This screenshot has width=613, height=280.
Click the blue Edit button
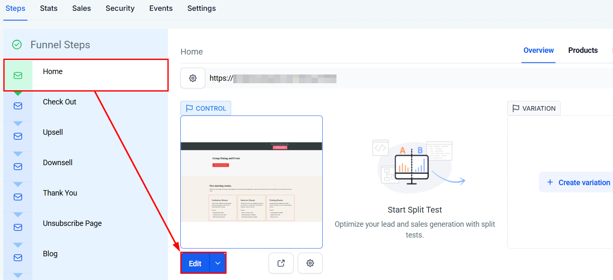[195, 263]
